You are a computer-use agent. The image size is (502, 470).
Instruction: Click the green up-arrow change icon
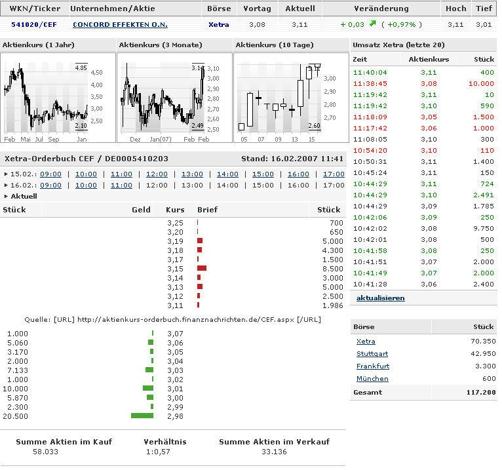click(x=372, y=24)
